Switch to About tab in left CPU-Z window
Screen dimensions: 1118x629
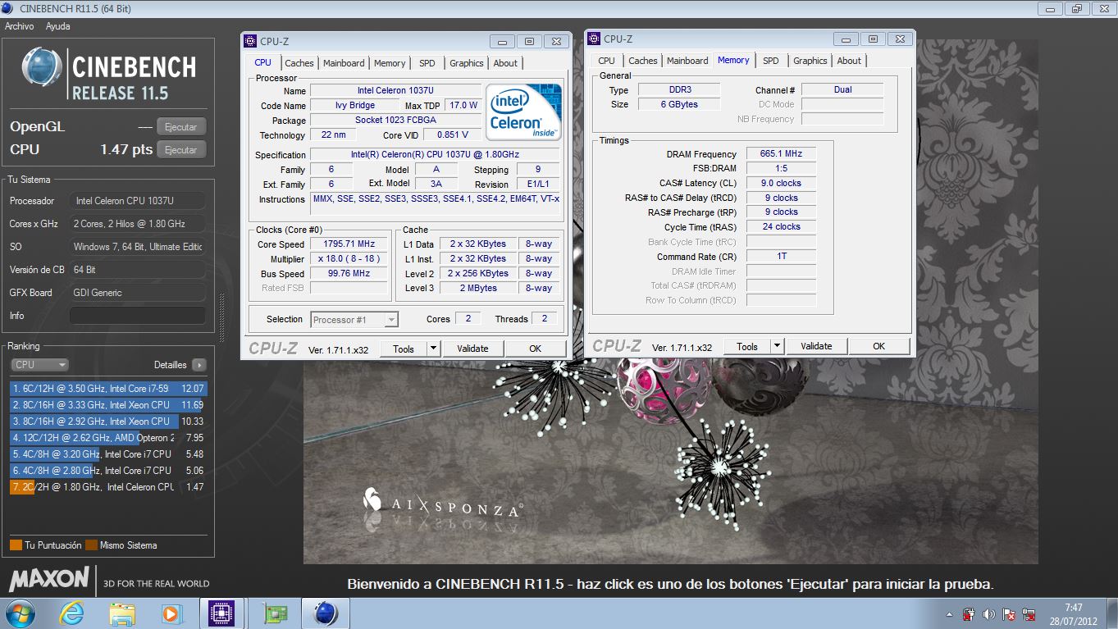(505, 63)
